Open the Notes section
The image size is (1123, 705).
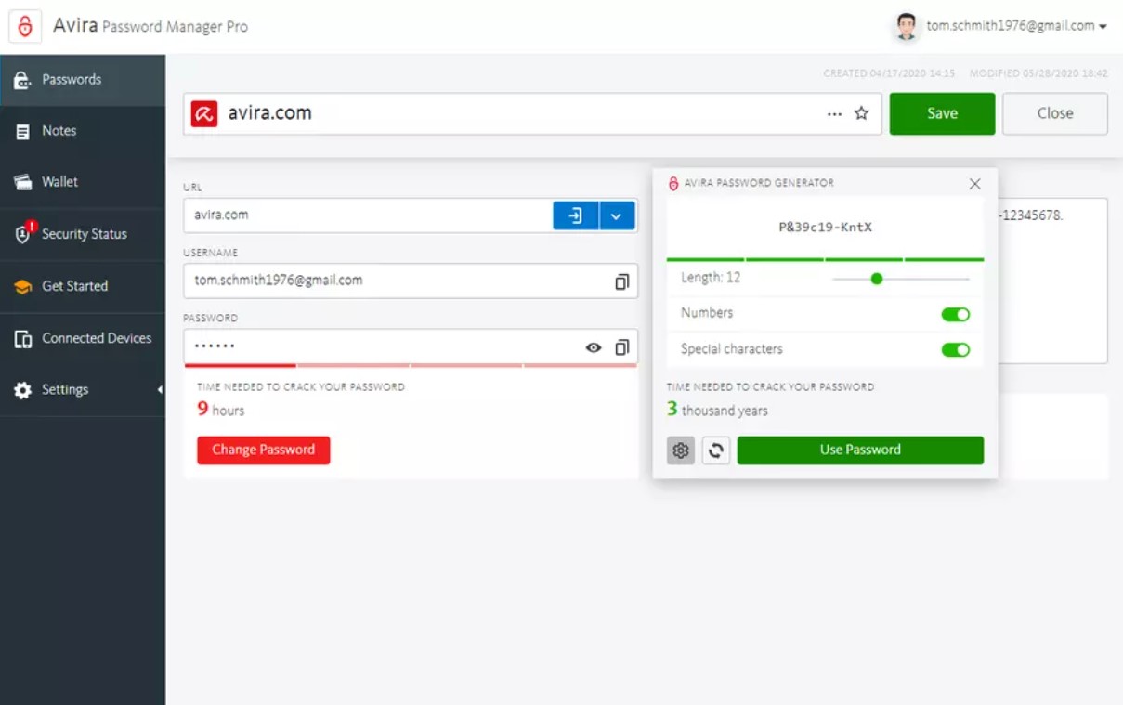click(x=60, y=130)
